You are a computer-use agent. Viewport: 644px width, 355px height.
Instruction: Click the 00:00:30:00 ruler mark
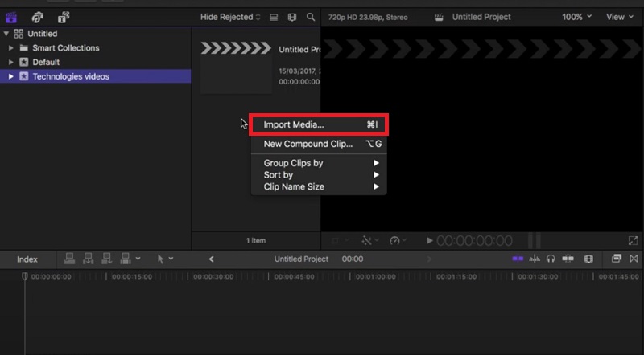tap(213, 277)
